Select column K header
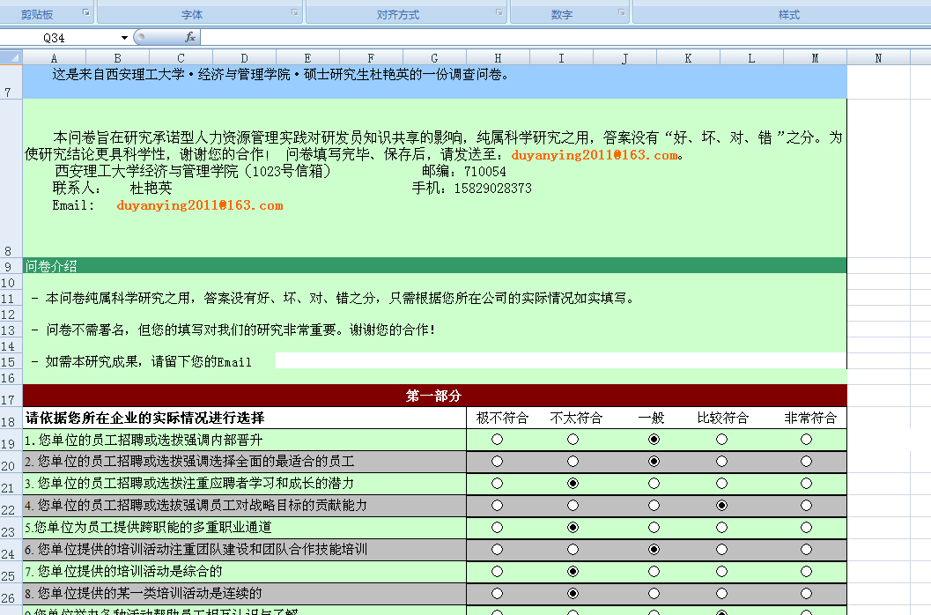931x615 pixels. pyautogui.click(x=688, y=58)
